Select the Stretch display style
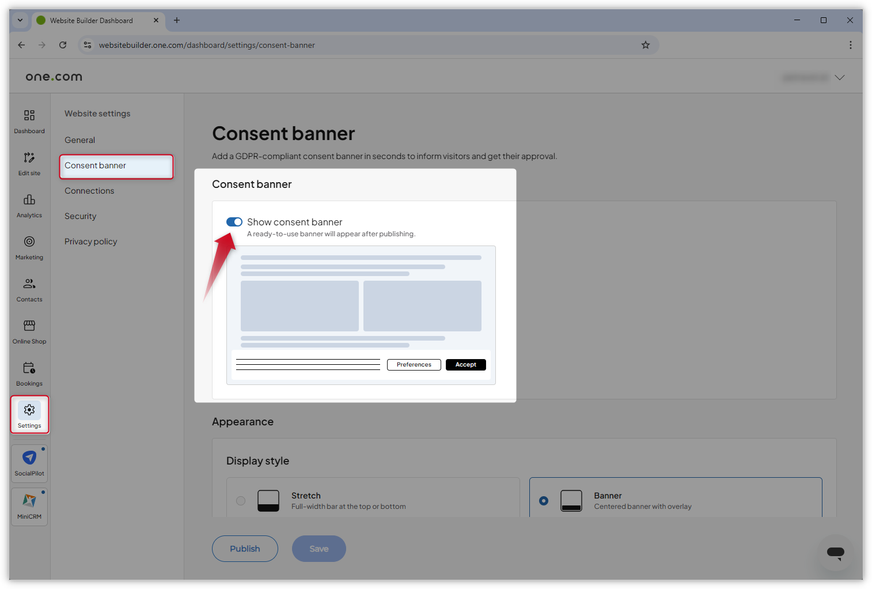 (x=241, y=501)
